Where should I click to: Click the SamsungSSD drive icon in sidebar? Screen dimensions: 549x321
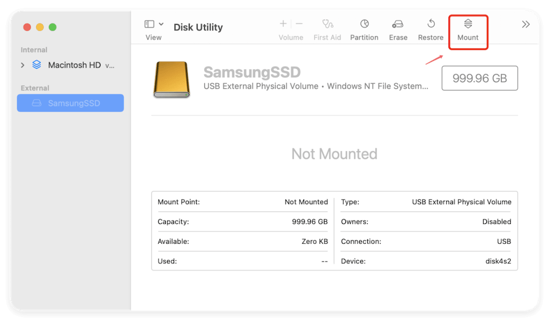[x=37, y=103]
